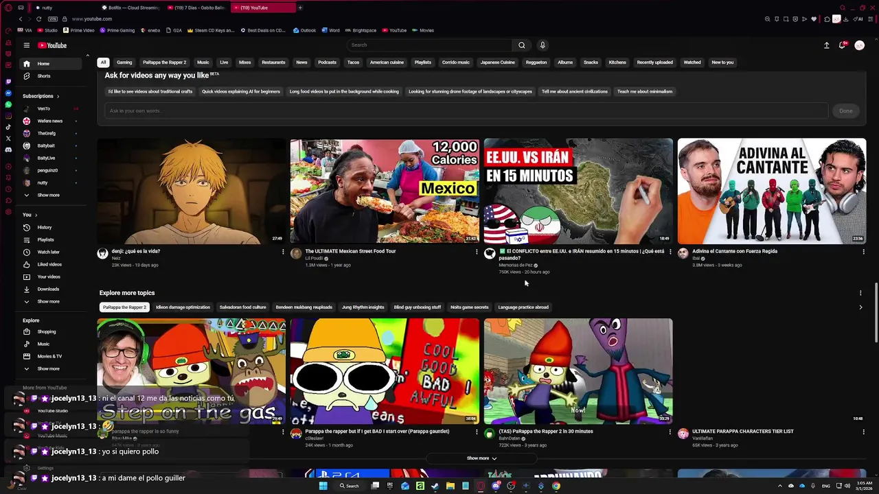Image resolution: width=879 pixels, height=494 pixels.
Task: Switch to the BotRix browser tab
Action: (x=130, y=8)
